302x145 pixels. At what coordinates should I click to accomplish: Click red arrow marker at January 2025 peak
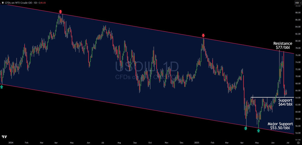pos(204,36)
